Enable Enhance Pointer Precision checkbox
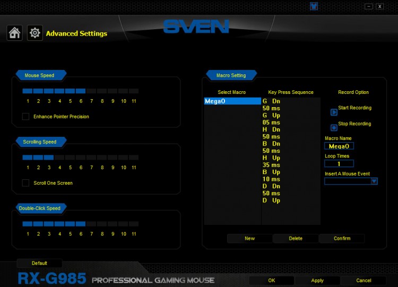The height and width of the screenshot is (287, 398). [25, 117]
